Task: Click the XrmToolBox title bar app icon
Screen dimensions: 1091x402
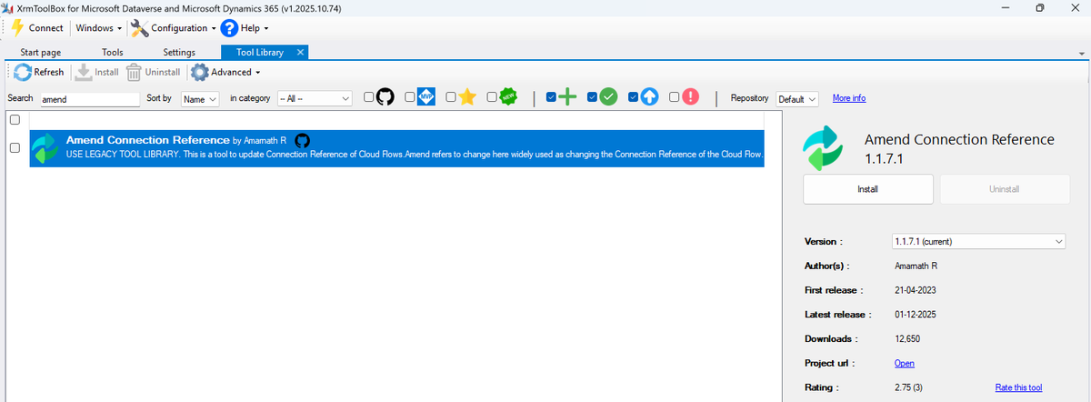Action: 7,7
